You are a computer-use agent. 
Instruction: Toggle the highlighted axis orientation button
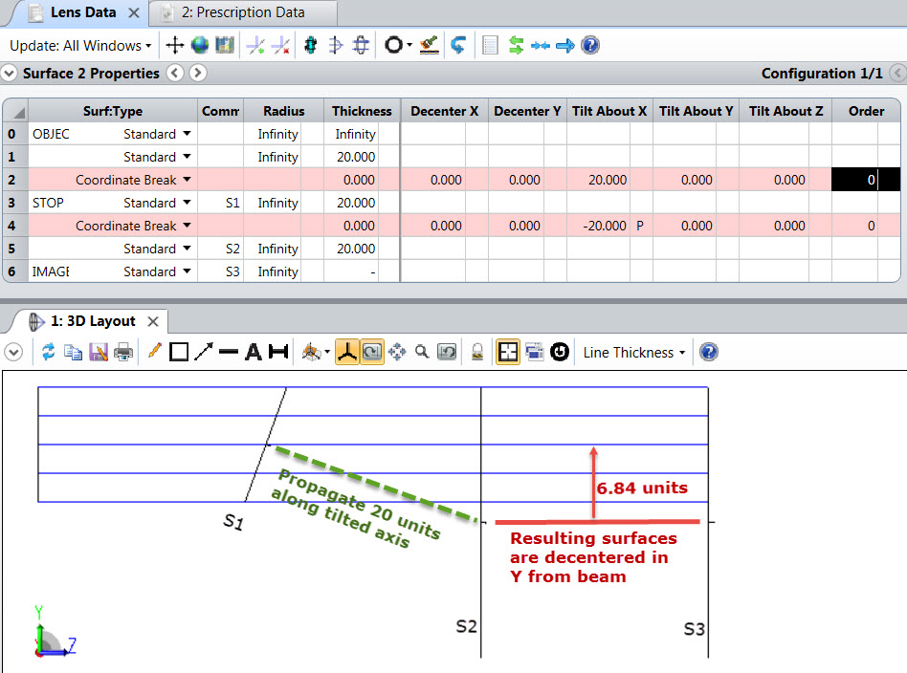point(347,352)
